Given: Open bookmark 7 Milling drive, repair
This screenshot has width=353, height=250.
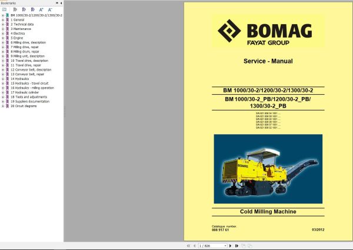Looking at the screenshot, I should [x=25, y=47].
